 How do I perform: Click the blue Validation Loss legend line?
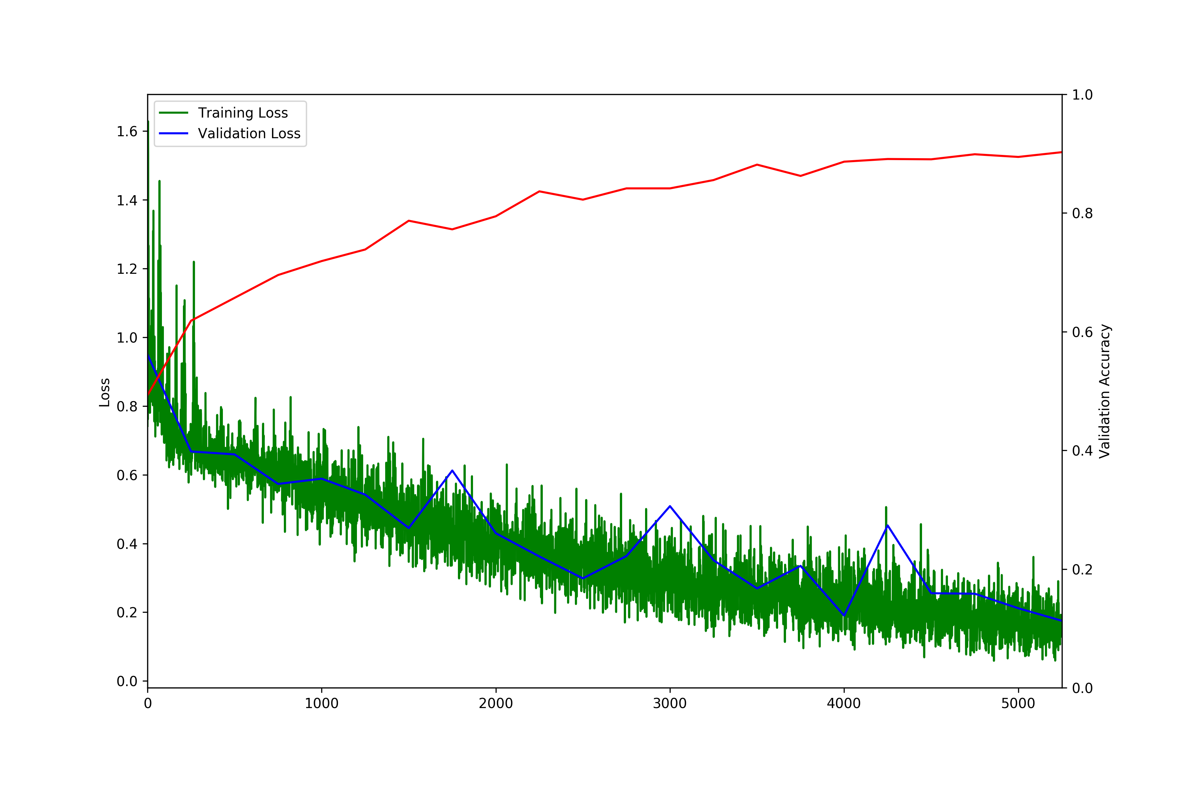tap(174, 133)
